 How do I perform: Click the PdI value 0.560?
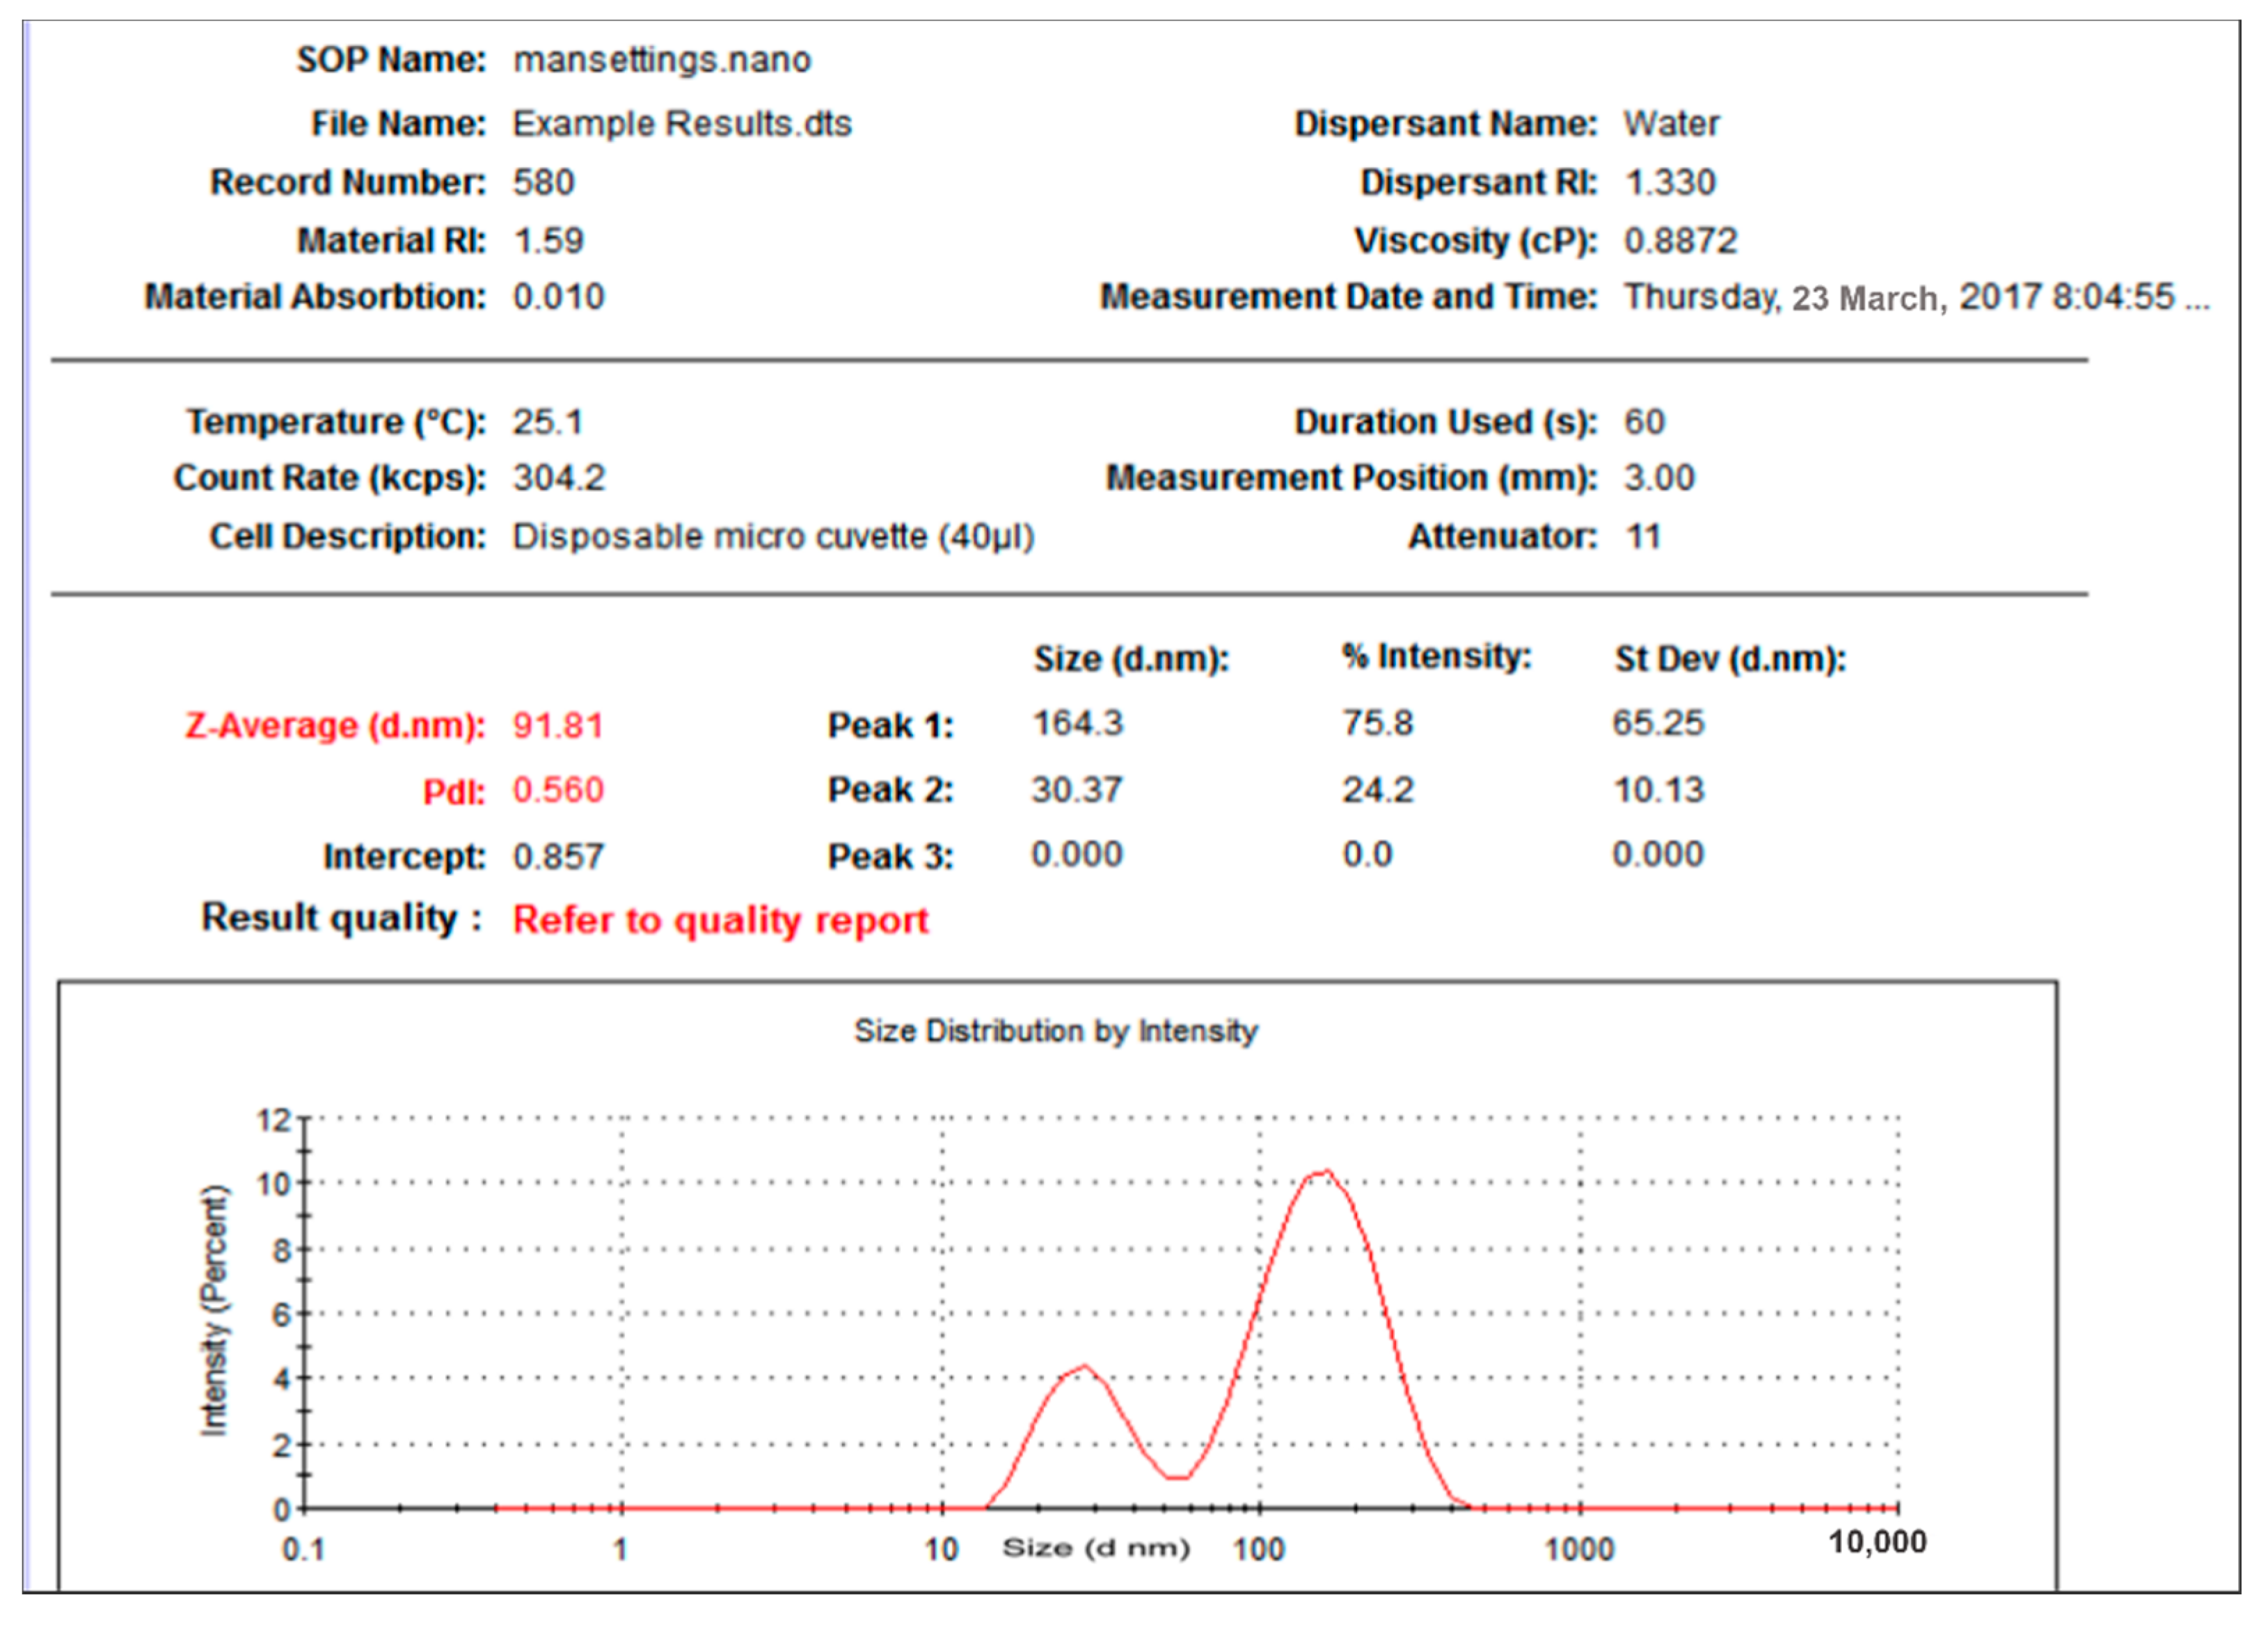coord(557,789)
